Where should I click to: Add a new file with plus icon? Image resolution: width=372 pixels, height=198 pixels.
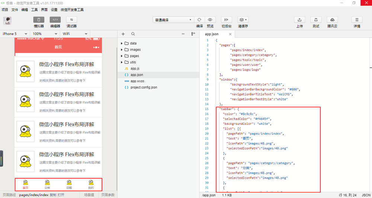pyautogui.click(x=123, y=34)
